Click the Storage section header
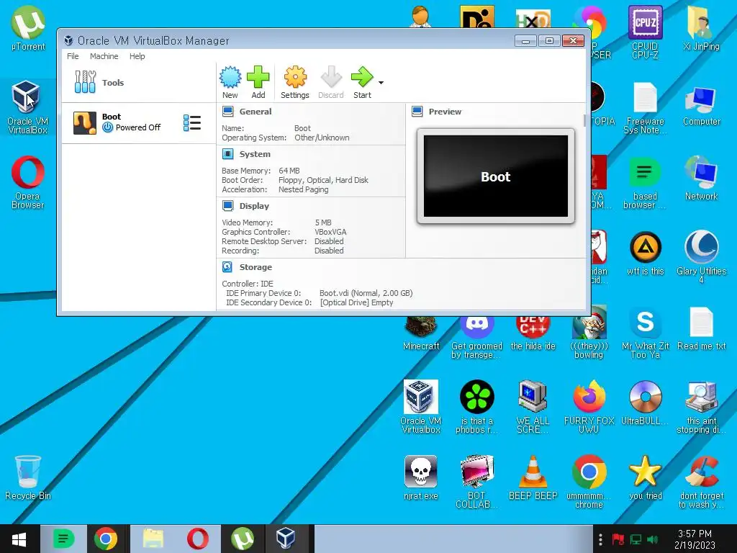737x553 pixels. tap(256, 267)
